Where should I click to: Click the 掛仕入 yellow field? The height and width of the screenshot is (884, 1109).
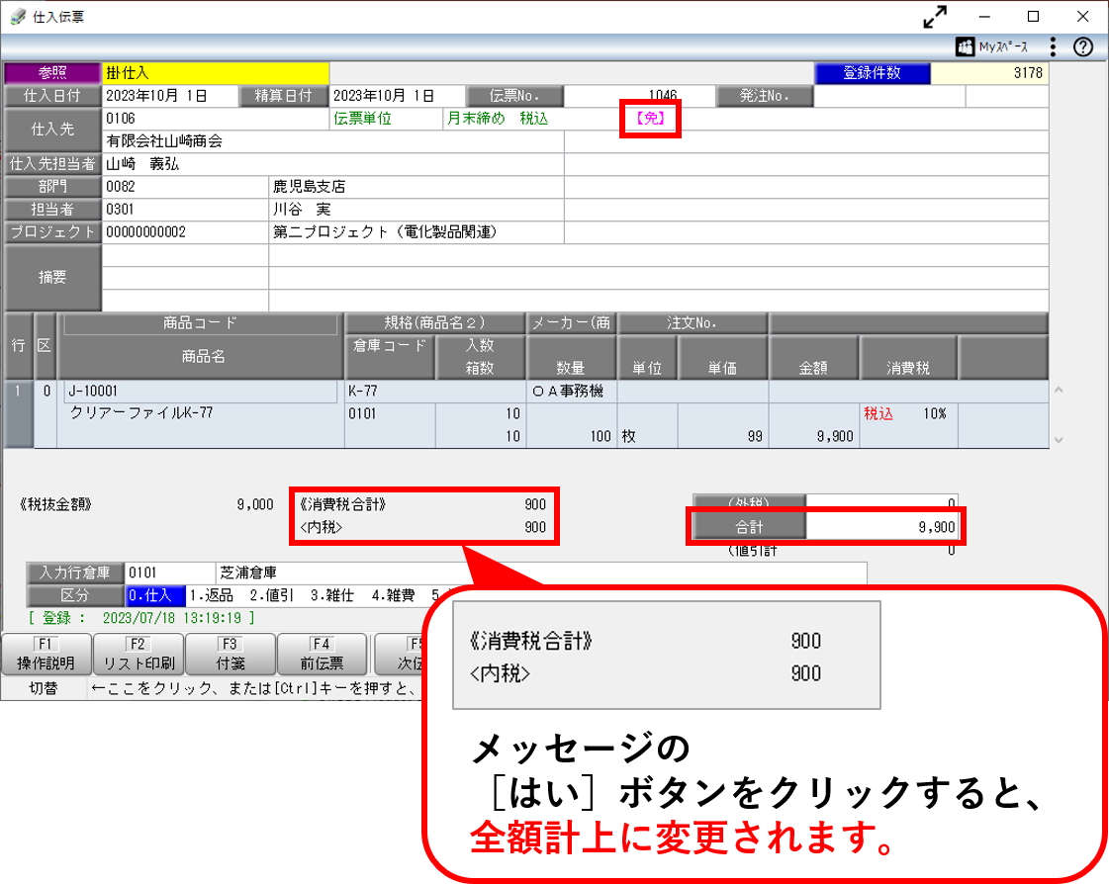click(216, 73)
